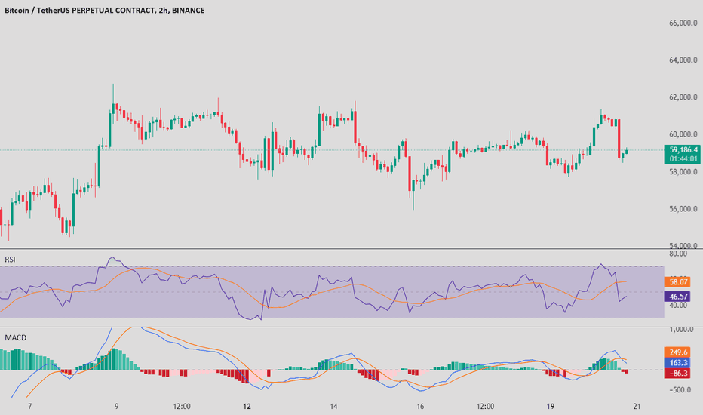The width and height of the screenshot is (703, 415).
Task: Click the RSI moving average value 58.07
Action: click(677, 281)
